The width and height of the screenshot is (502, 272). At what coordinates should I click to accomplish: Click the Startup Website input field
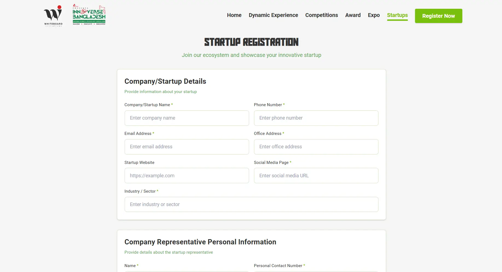coord(187,175)
